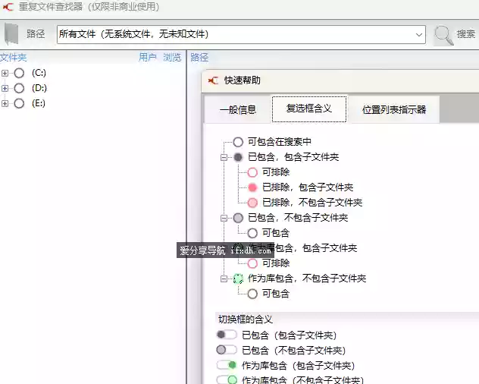Viewport: 479px width, 384px height.
Task: Switch to the 复选框含义 tab
Action: (x=309, y=109)
